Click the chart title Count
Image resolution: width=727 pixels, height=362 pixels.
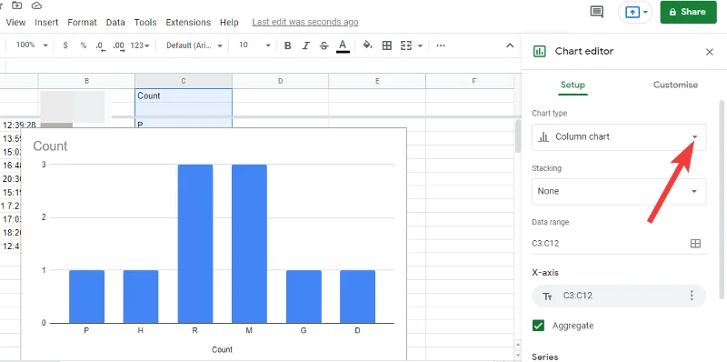click(50, 146)
